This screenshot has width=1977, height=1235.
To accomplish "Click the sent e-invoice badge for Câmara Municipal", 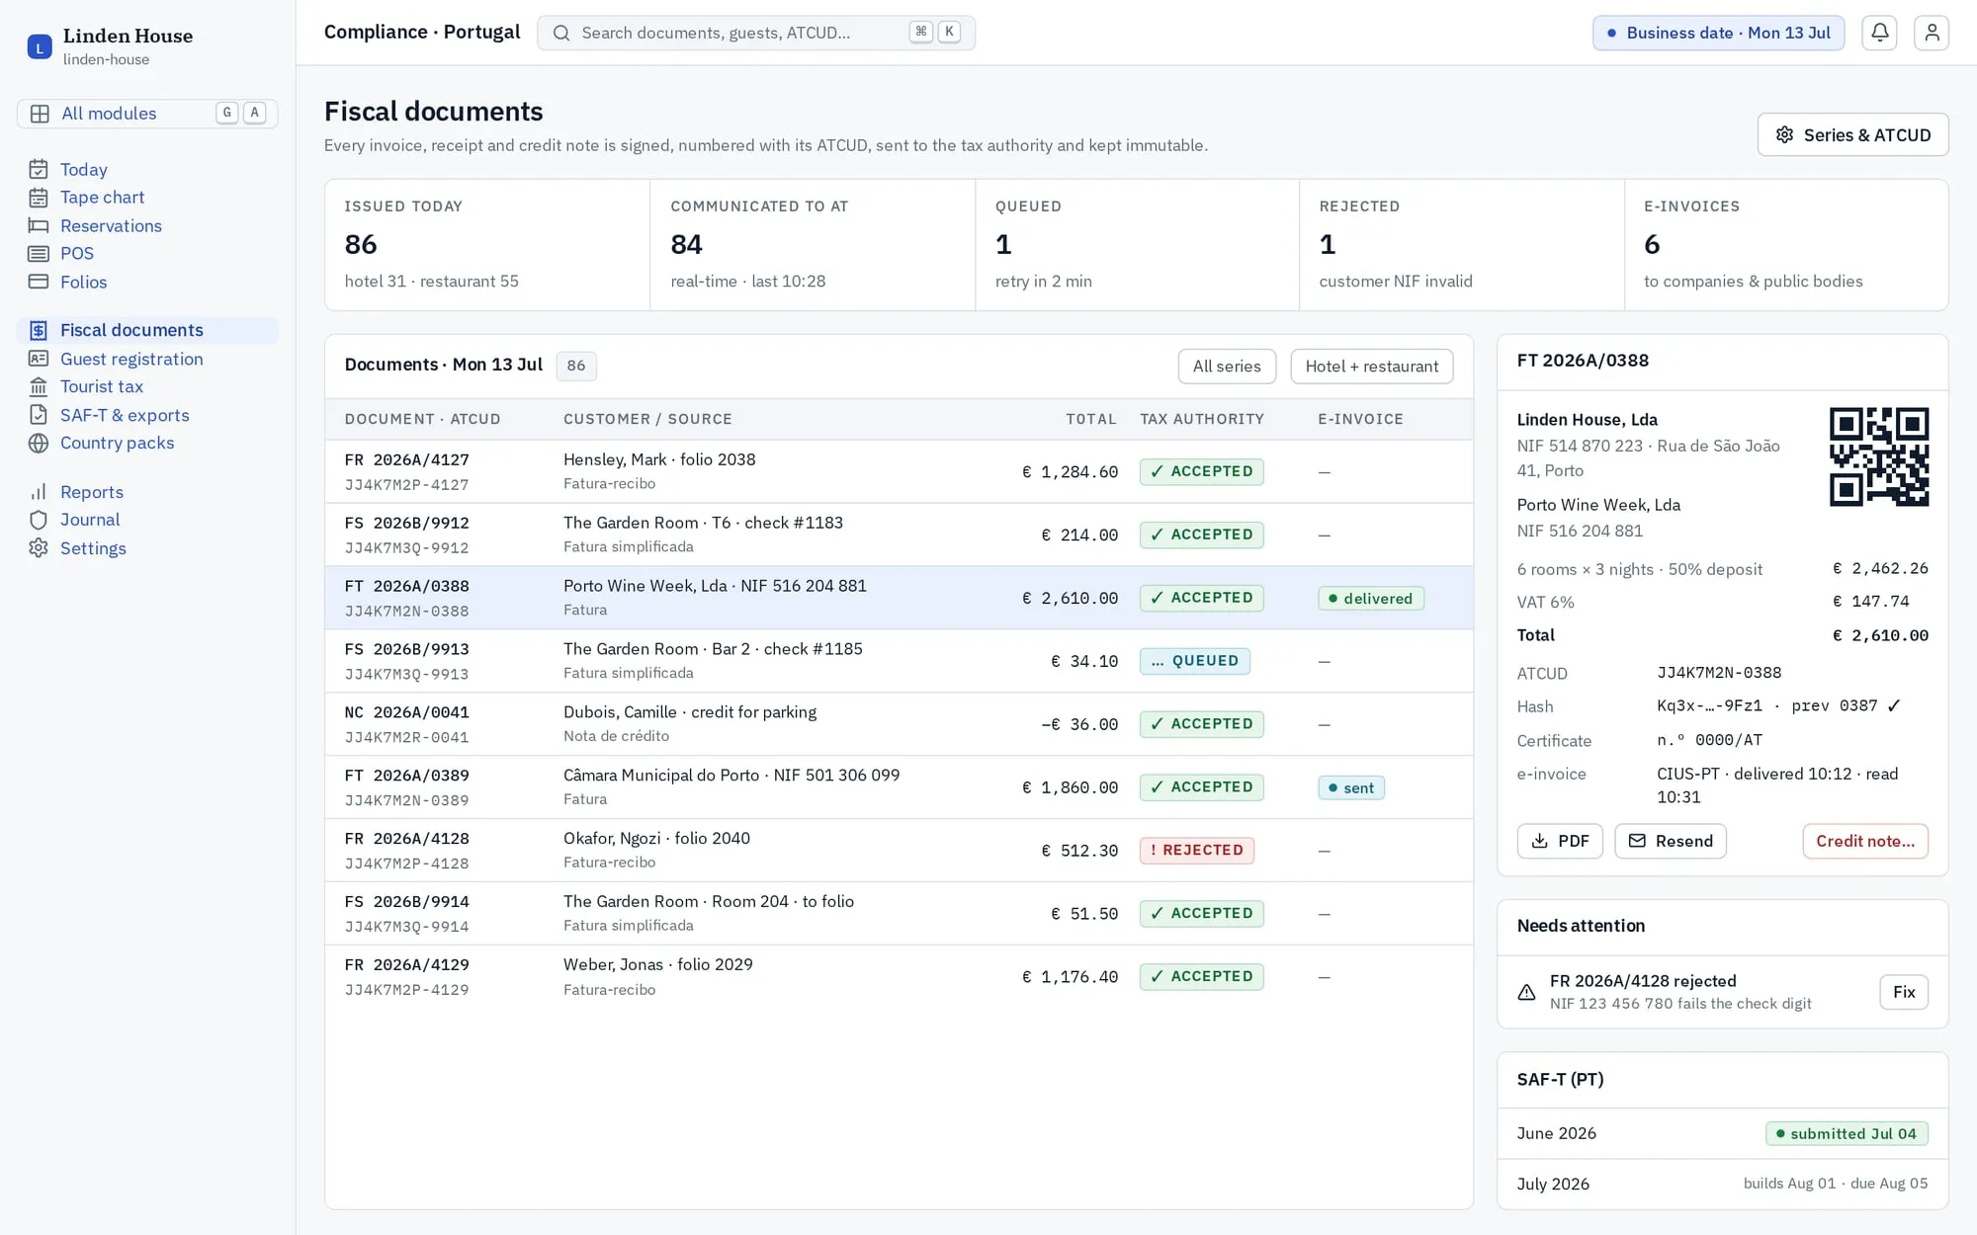I will click(1351, 787).
